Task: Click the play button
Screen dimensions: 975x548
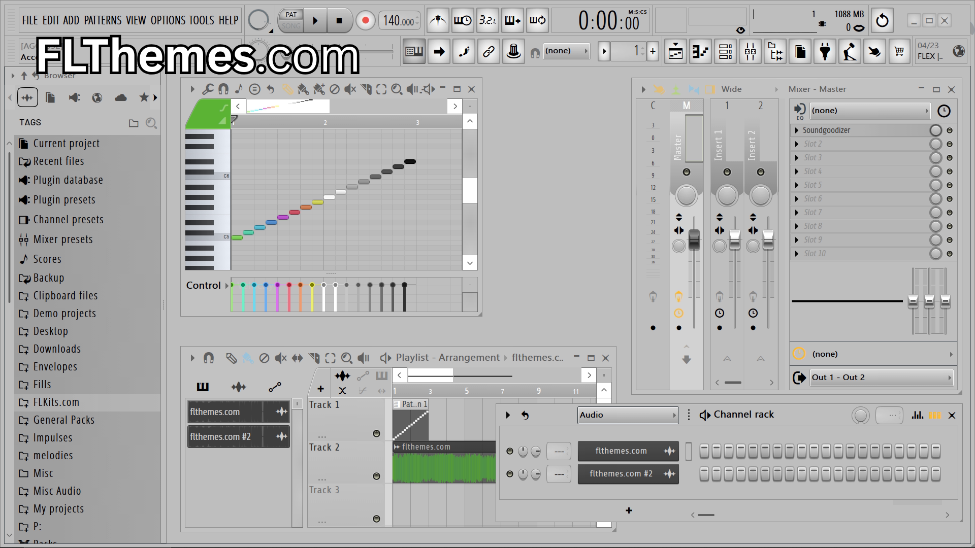Action: pyautogui.click(x=315, y=20)
